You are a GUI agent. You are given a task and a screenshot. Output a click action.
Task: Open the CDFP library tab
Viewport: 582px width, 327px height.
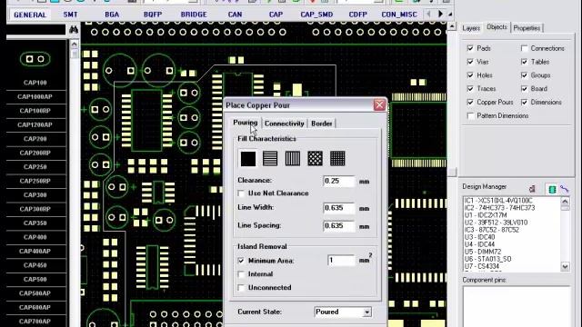pyautogui.click(x=357, y=15)
